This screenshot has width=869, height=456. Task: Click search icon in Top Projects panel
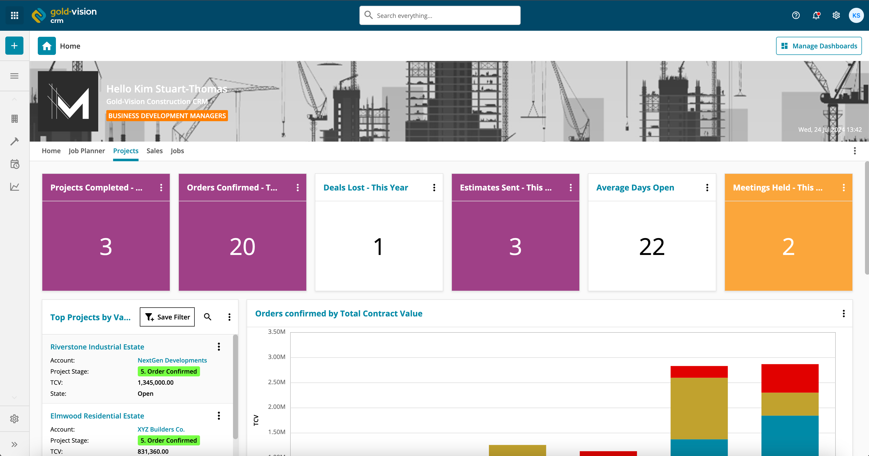pos(208,317)
